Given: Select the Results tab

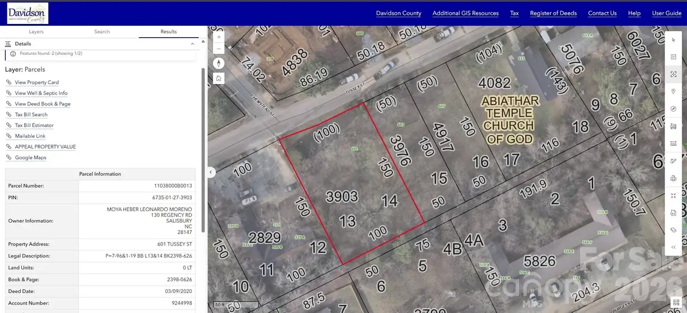Looking at the screenshot, I should 168,31.
